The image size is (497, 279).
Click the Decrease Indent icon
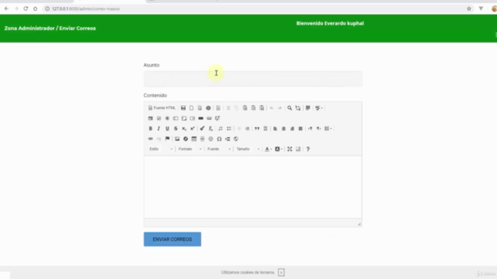tap(239, 129)
